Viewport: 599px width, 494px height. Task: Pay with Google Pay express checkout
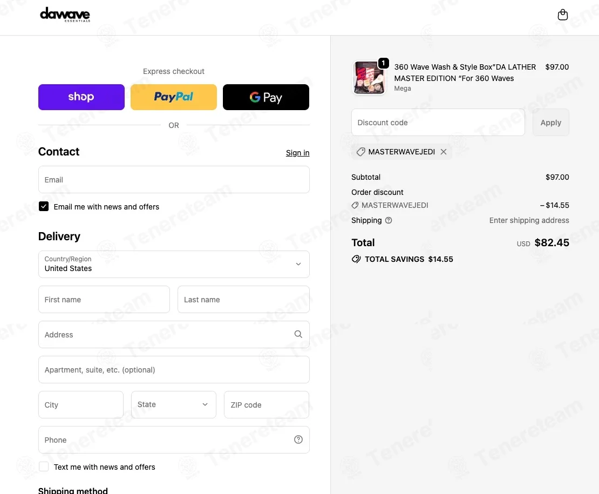[x=266, y=97]
